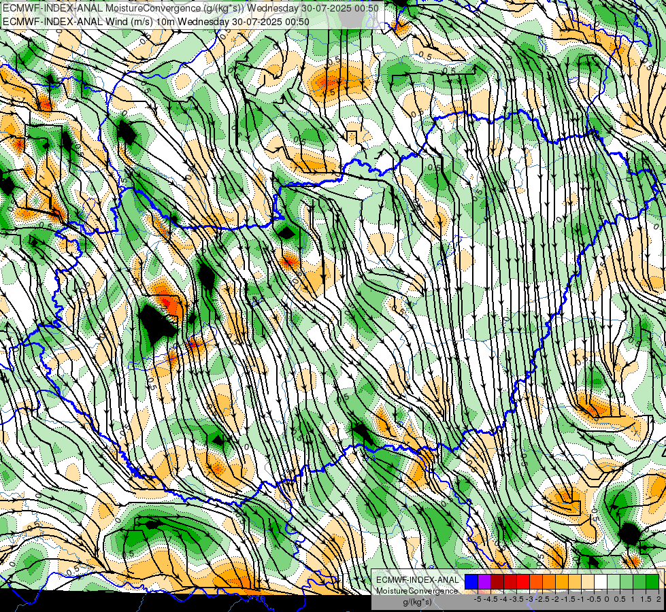Choose the orange swatch between -2.5 and -2
Screen dimensions: 666x612
(x=549, y=582)
